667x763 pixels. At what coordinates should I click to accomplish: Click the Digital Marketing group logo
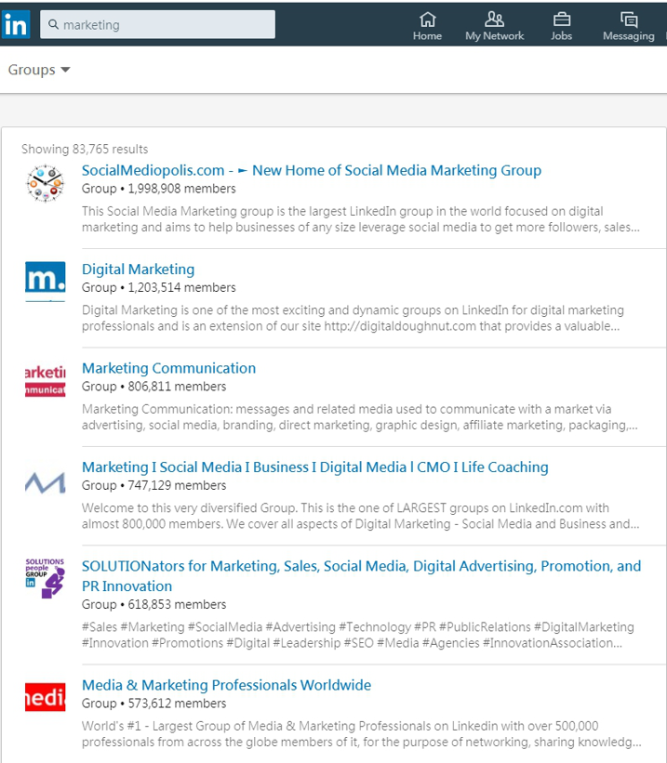coord(45,282)
